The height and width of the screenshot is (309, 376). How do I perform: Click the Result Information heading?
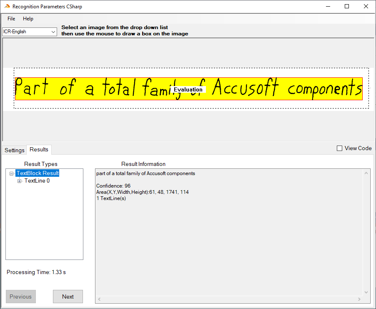point(143,164)
